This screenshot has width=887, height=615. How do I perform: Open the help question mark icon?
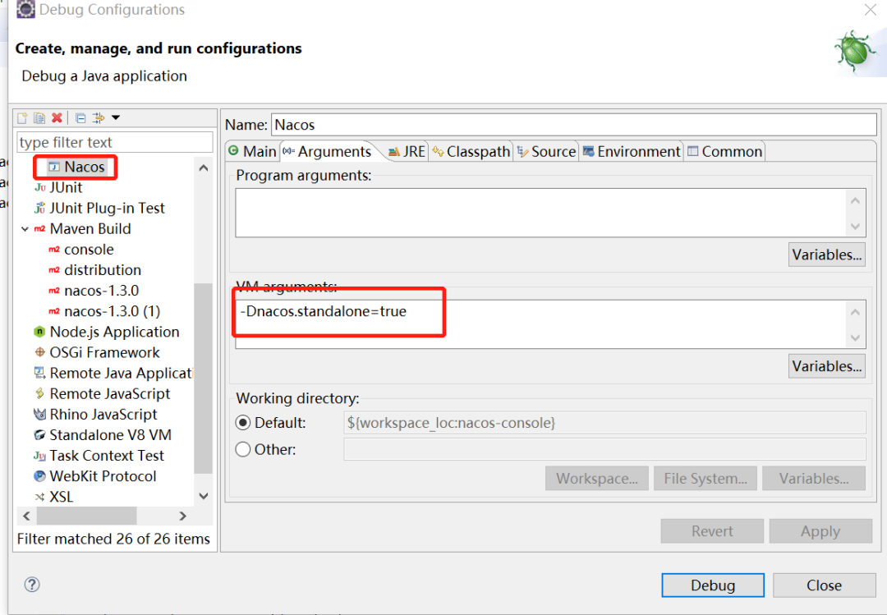(x=32, y=585)
